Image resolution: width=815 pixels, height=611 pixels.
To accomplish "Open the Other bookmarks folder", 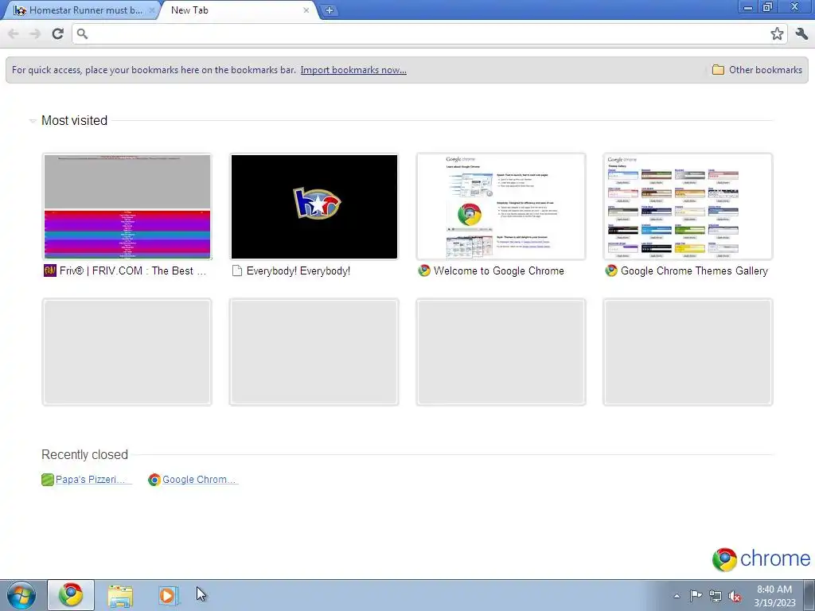I will point(757,70).
